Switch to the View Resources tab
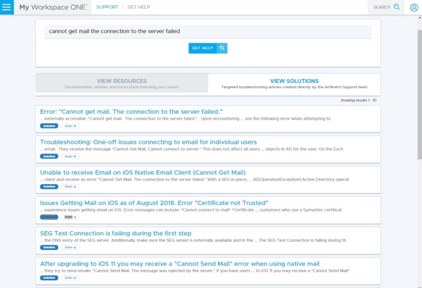This screenshot has width=422, height=288. coord(121,84)
